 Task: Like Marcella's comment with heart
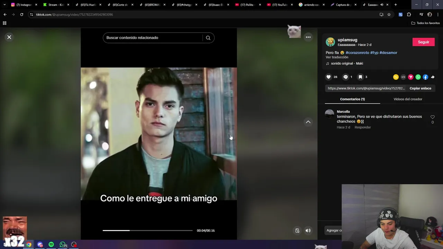(x=432, y=117)
